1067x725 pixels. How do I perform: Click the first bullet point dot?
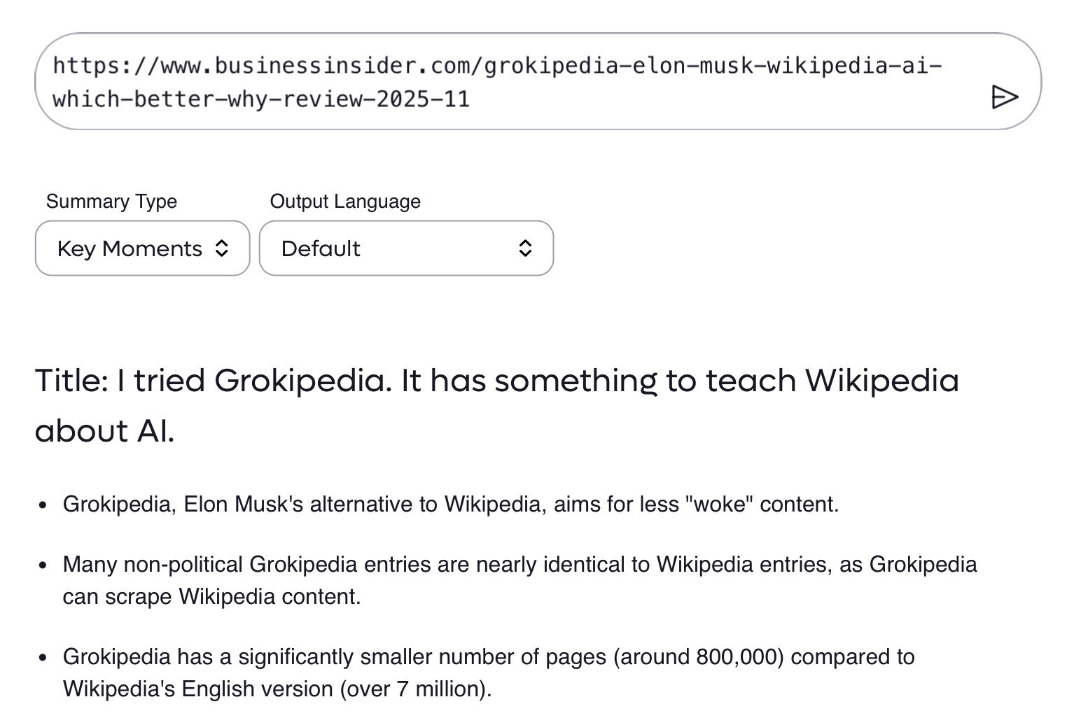pyautogui.click(x=43, y=505)
